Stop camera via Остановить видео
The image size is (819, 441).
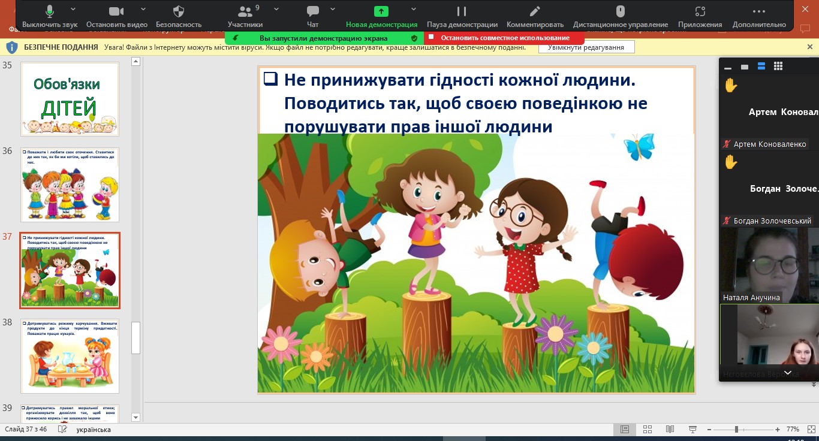[x=116, y=16]
